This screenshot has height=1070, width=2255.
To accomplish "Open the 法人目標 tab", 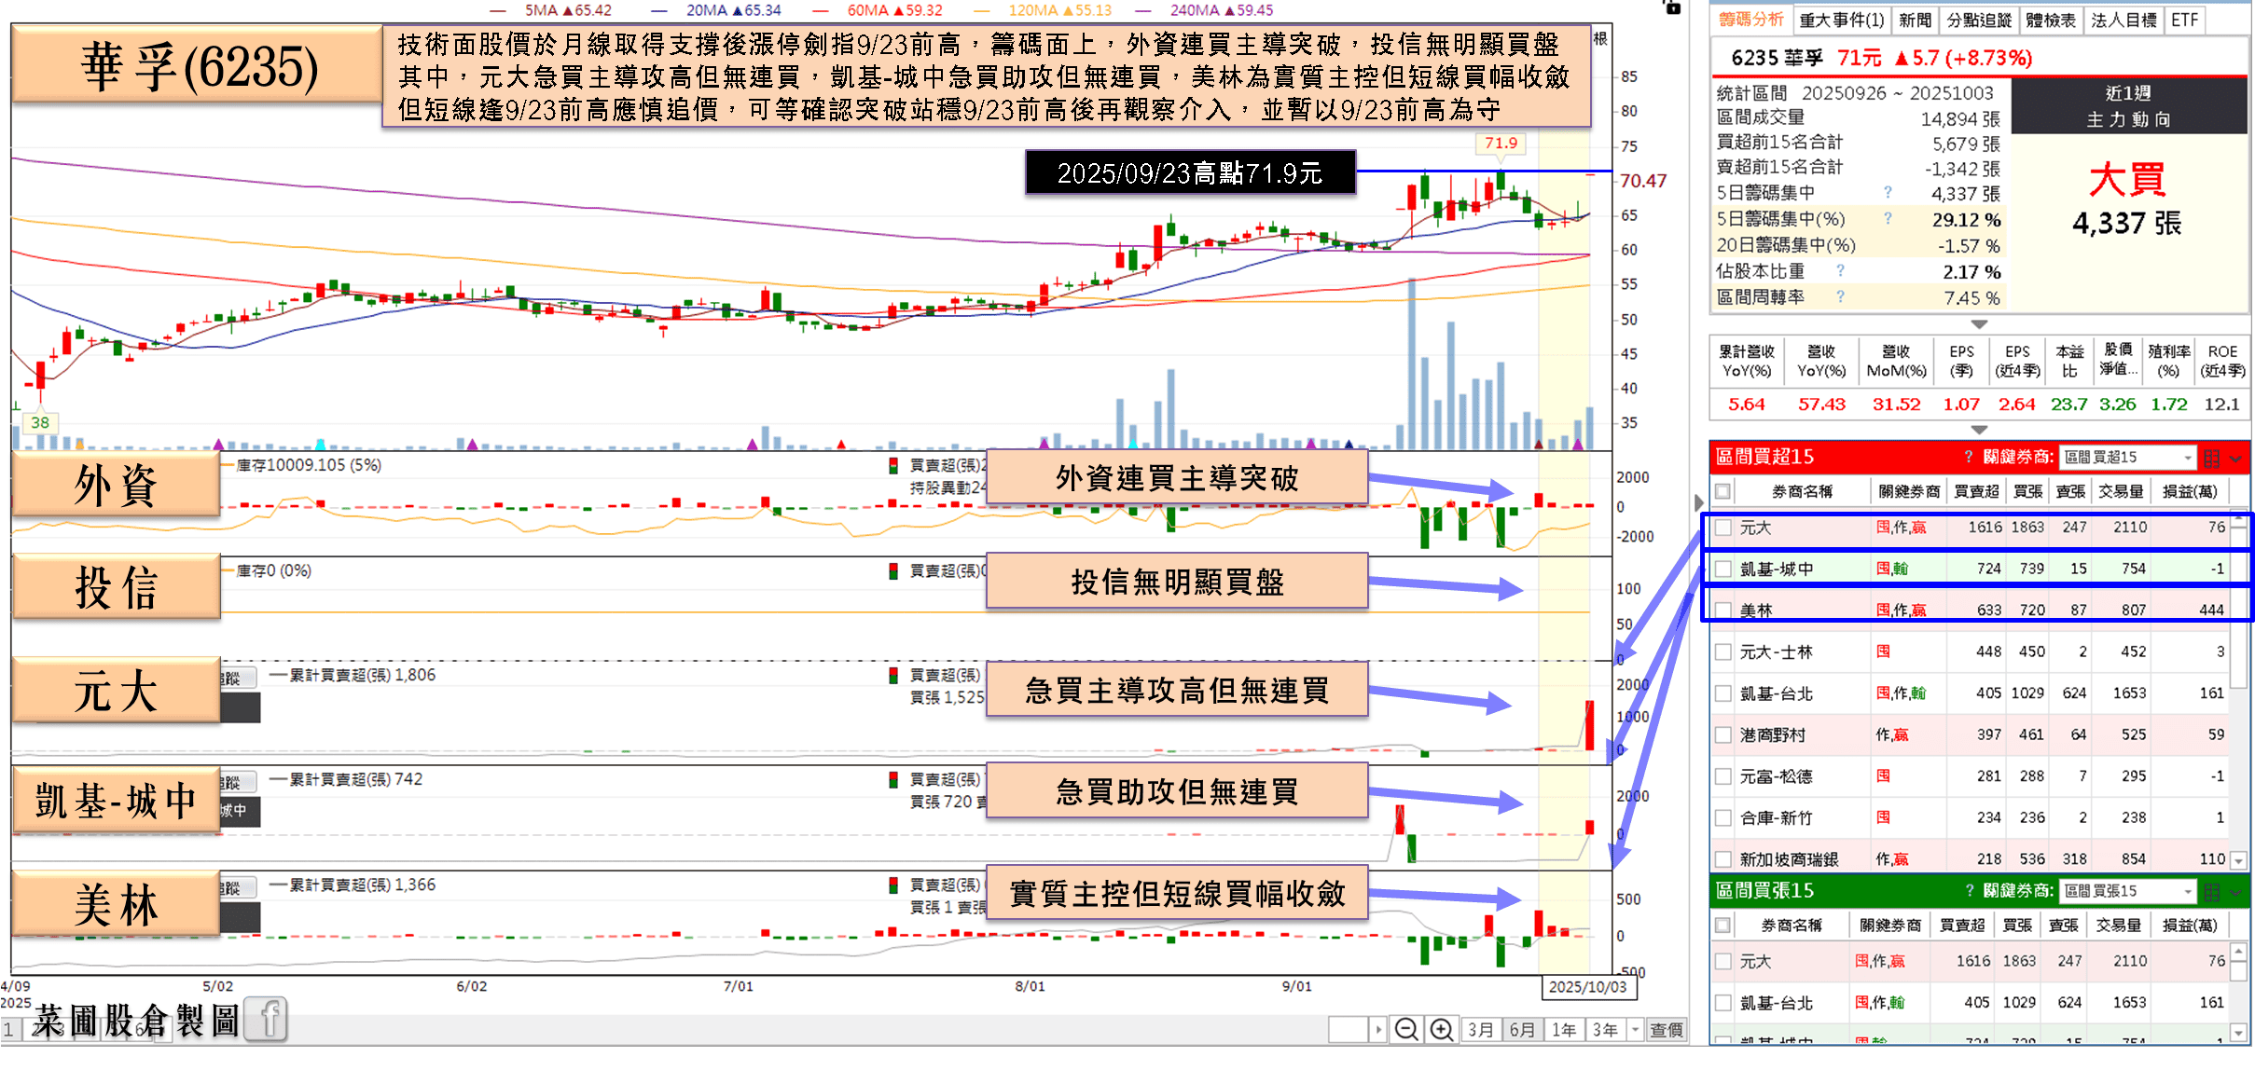I will point(2123,21).
